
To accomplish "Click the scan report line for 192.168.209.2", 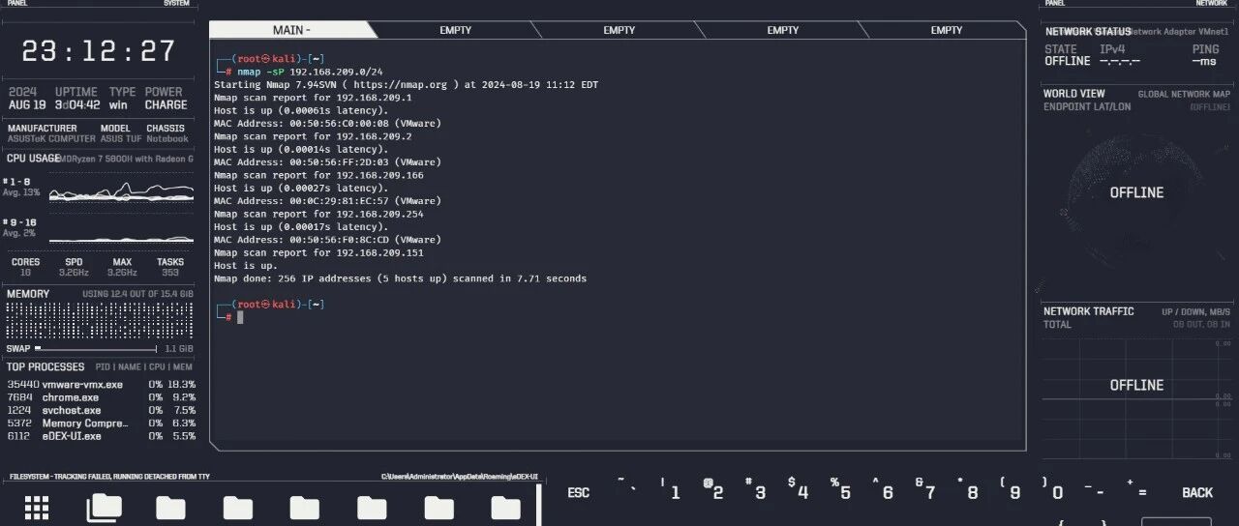I will tap(313, 136).
